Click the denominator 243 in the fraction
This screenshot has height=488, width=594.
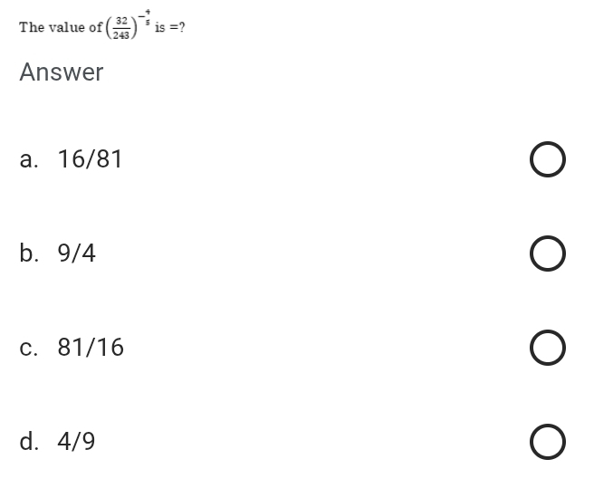click(122, 33)
